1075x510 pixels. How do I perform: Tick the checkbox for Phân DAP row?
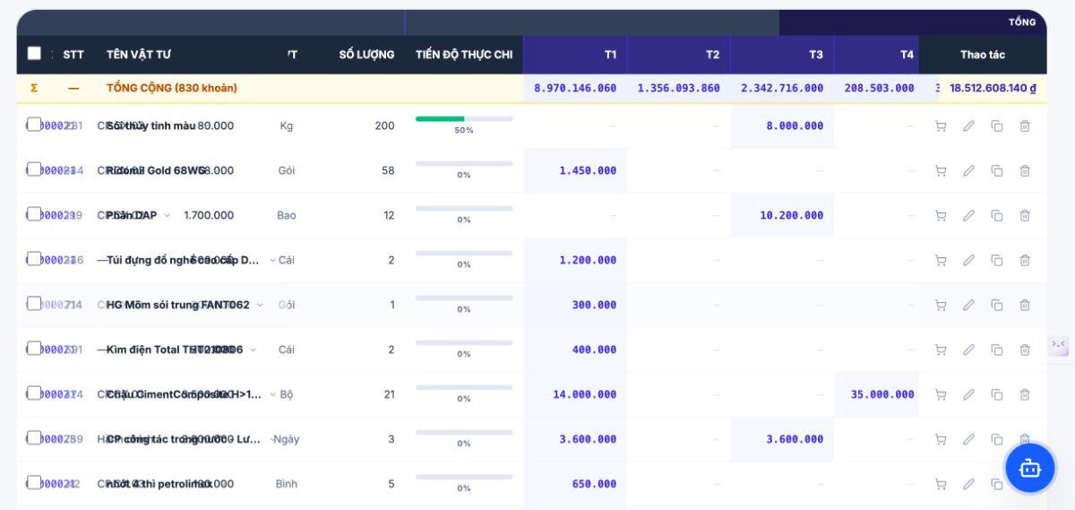click(34, 213)
